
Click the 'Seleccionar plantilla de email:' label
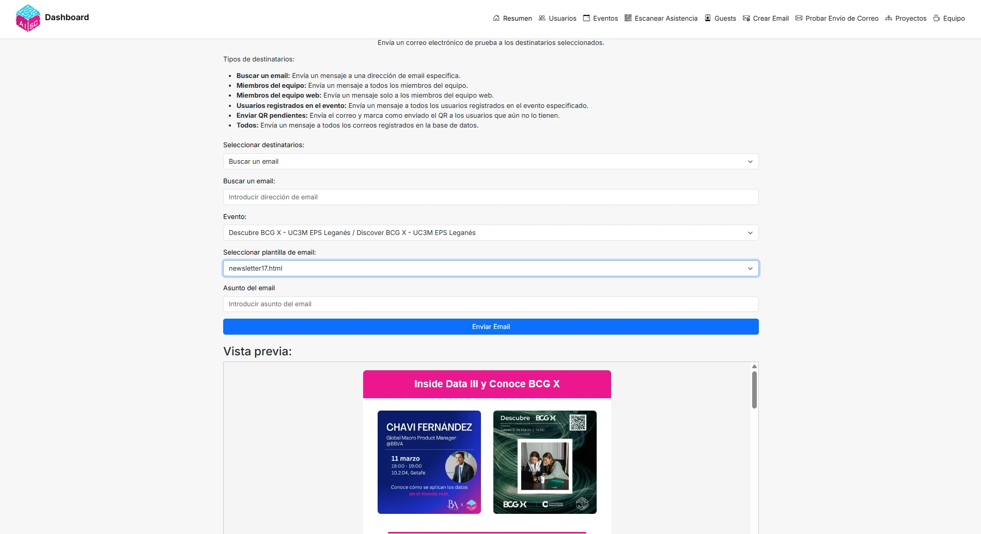(x=269, y=253)
